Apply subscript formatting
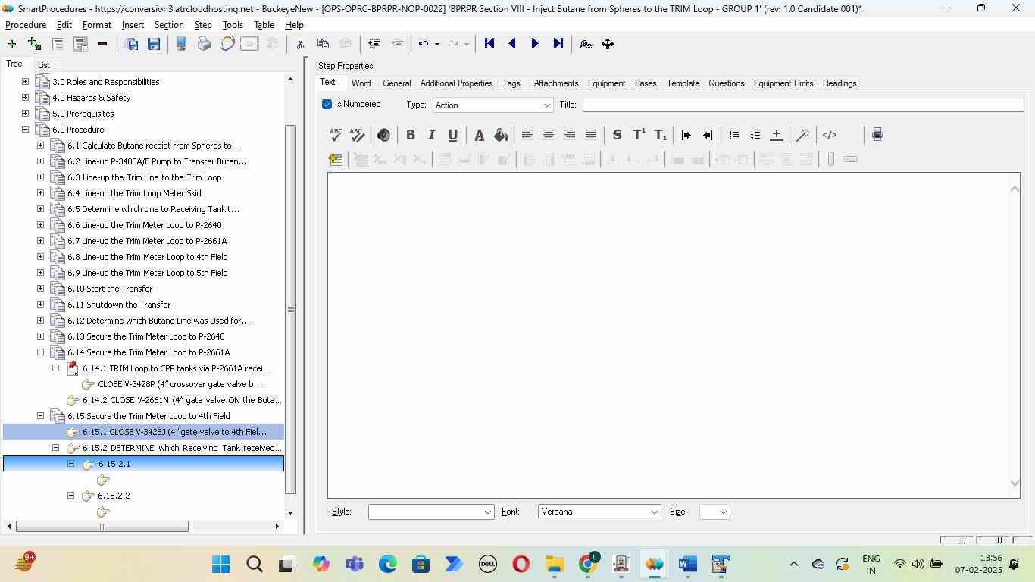1035x582 pixels. [x=661, y=135]
